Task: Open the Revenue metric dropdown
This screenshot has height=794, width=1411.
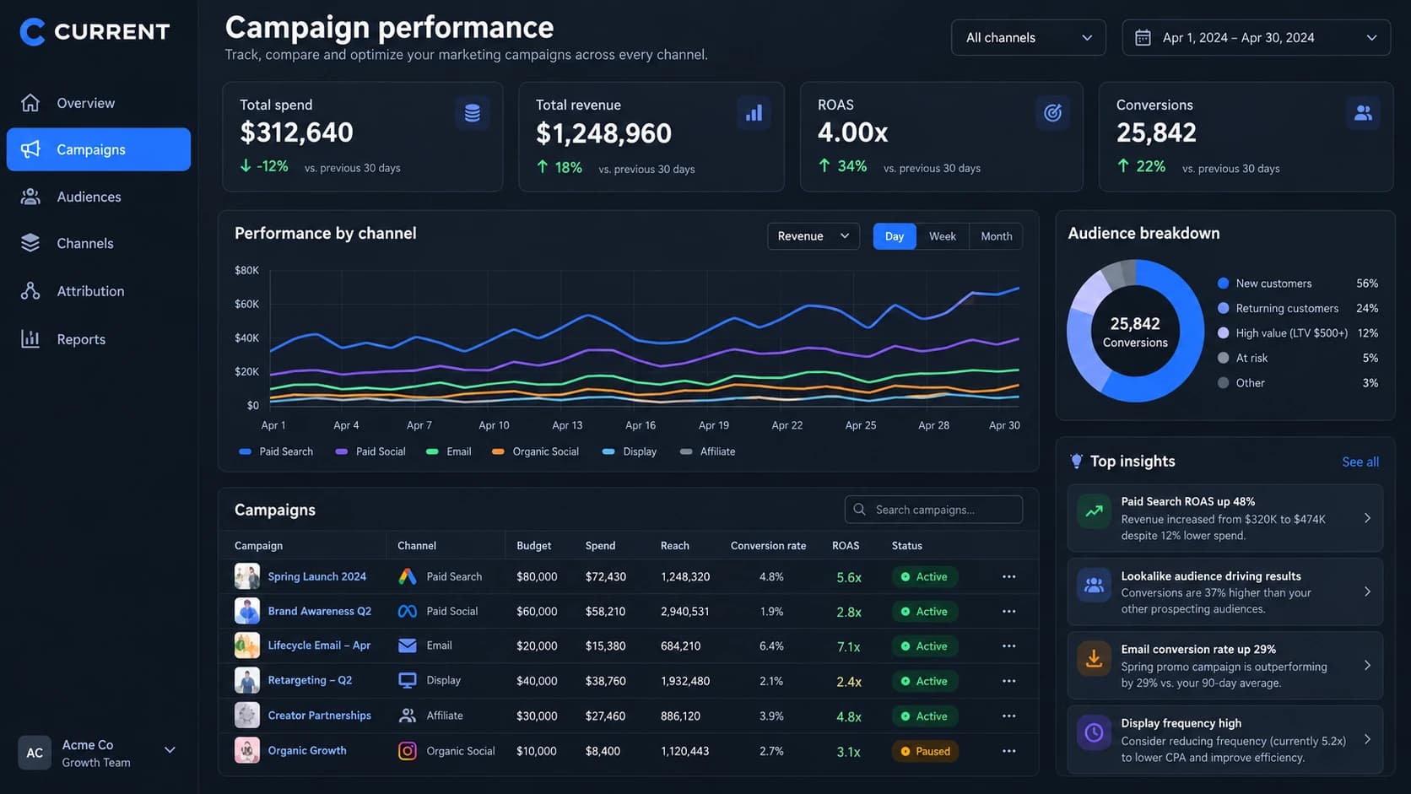Action: [x=814, y=236]
